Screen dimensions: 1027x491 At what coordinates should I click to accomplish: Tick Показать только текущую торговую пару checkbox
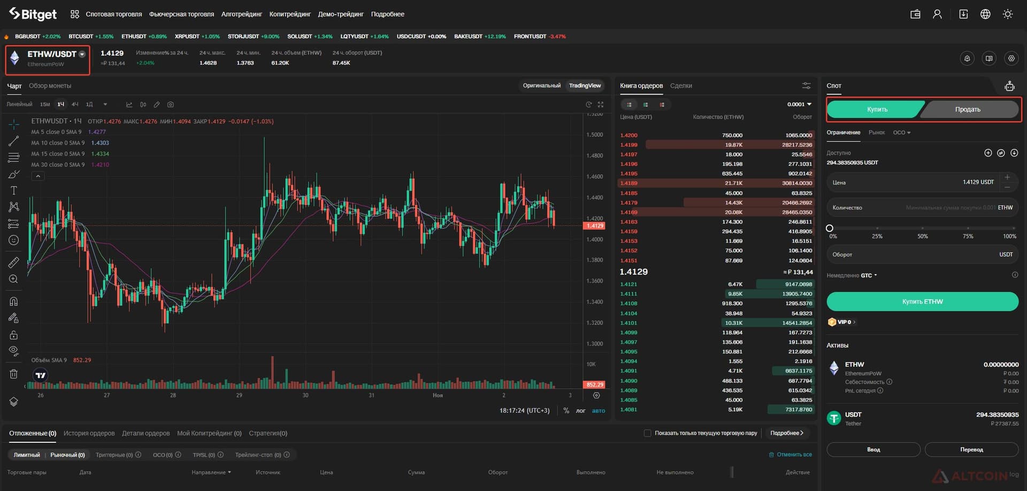click(647, 433)
